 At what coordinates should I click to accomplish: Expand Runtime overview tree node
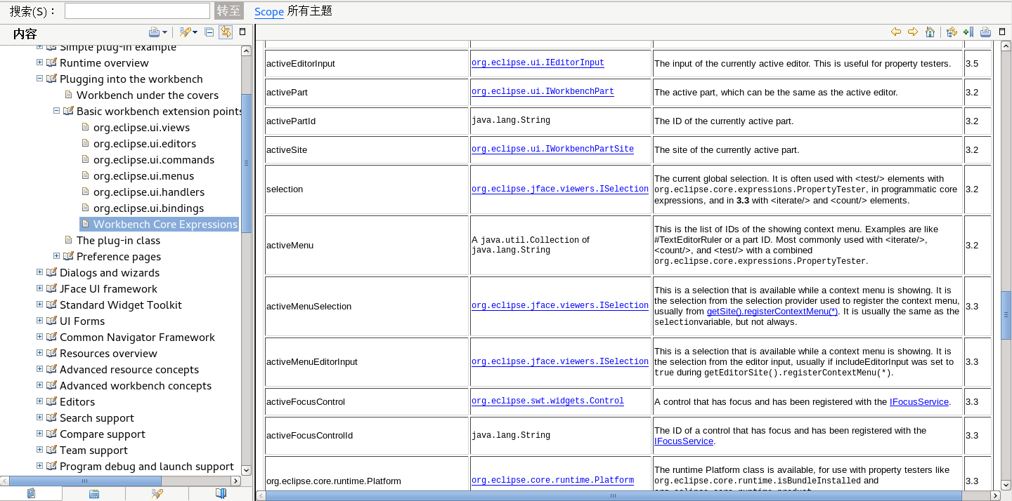click(x=40, y=62)
